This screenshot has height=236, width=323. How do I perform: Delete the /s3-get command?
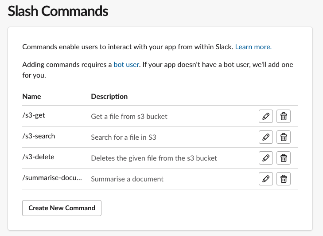[x=284, y=116]
